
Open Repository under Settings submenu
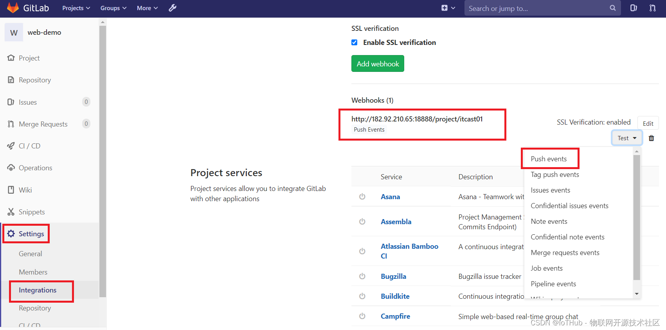35,308
